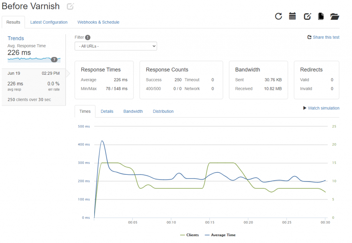Click the 0.0 % err rate value
This screenshot has height=243, width=352.
53,84
